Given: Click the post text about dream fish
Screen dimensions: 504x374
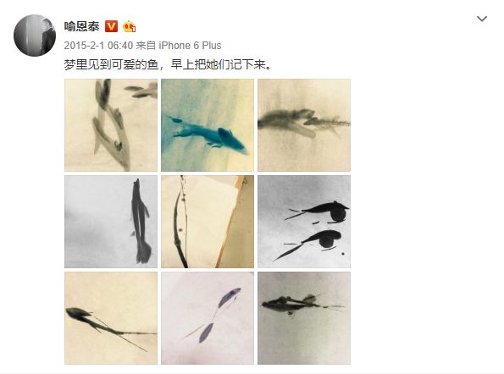Looking at the screenshot, I should click(x=168, y=64).
